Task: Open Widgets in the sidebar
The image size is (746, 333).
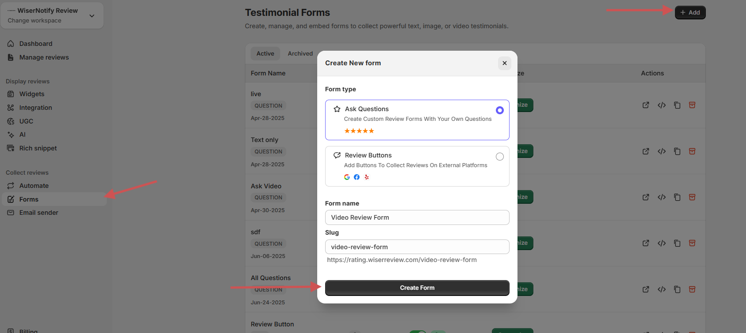Action: [32, 94]
